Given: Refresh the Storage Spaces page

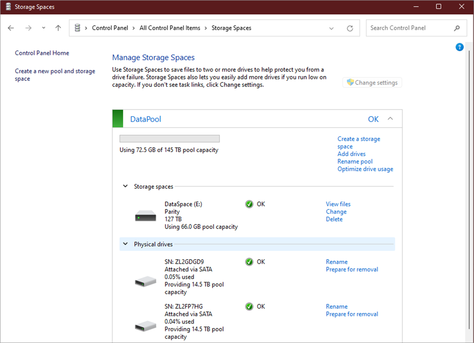Looking at the screenshot, I should (350, 28).
